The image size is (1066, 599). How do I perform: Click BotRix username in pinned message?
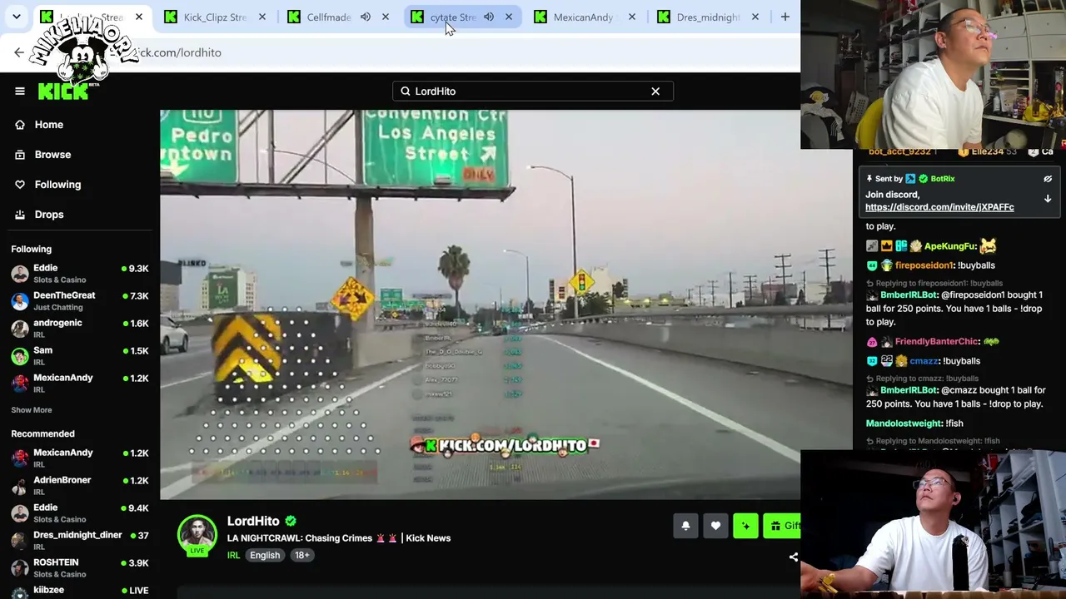[x=943, y=179]
